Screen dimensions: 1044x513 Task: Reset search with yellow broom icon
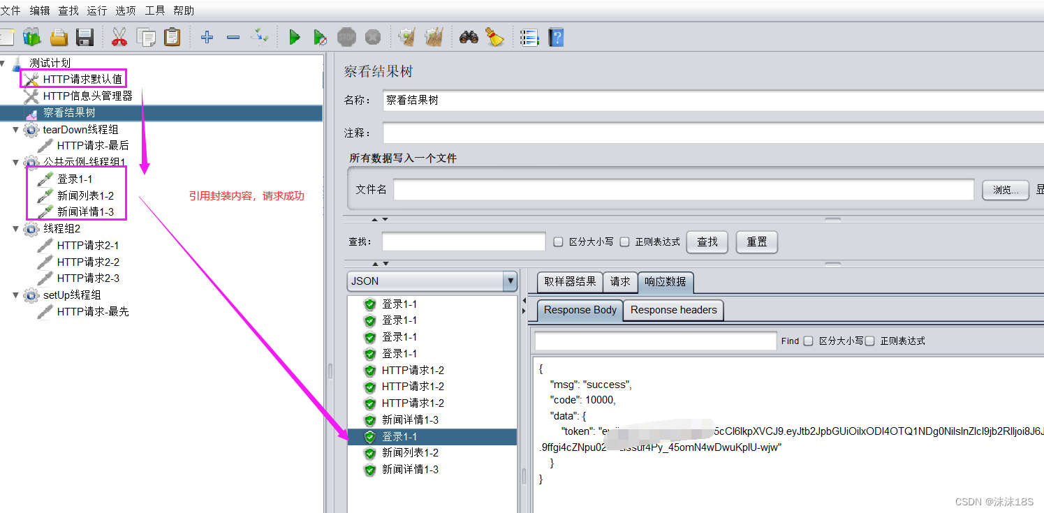495,37
